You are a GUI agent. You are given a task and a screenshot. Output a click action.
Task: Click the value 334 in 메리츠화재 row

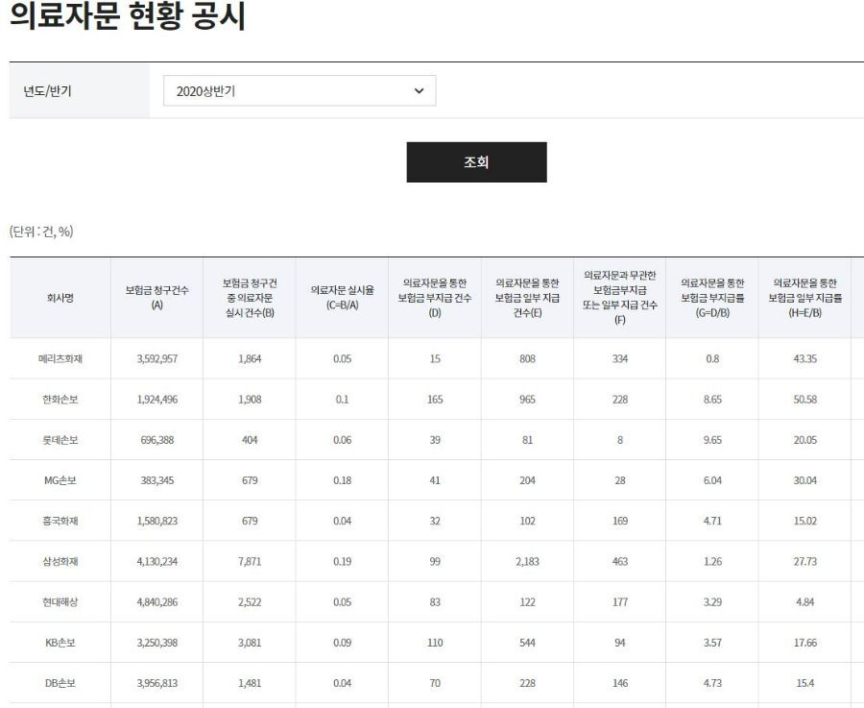click(620, 359)
